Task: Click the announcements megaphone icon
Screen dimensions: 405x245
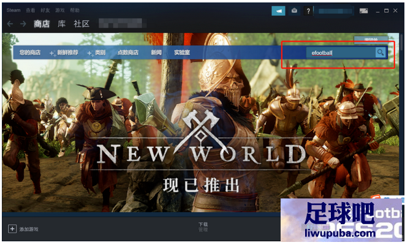Action: coord(278,11)
